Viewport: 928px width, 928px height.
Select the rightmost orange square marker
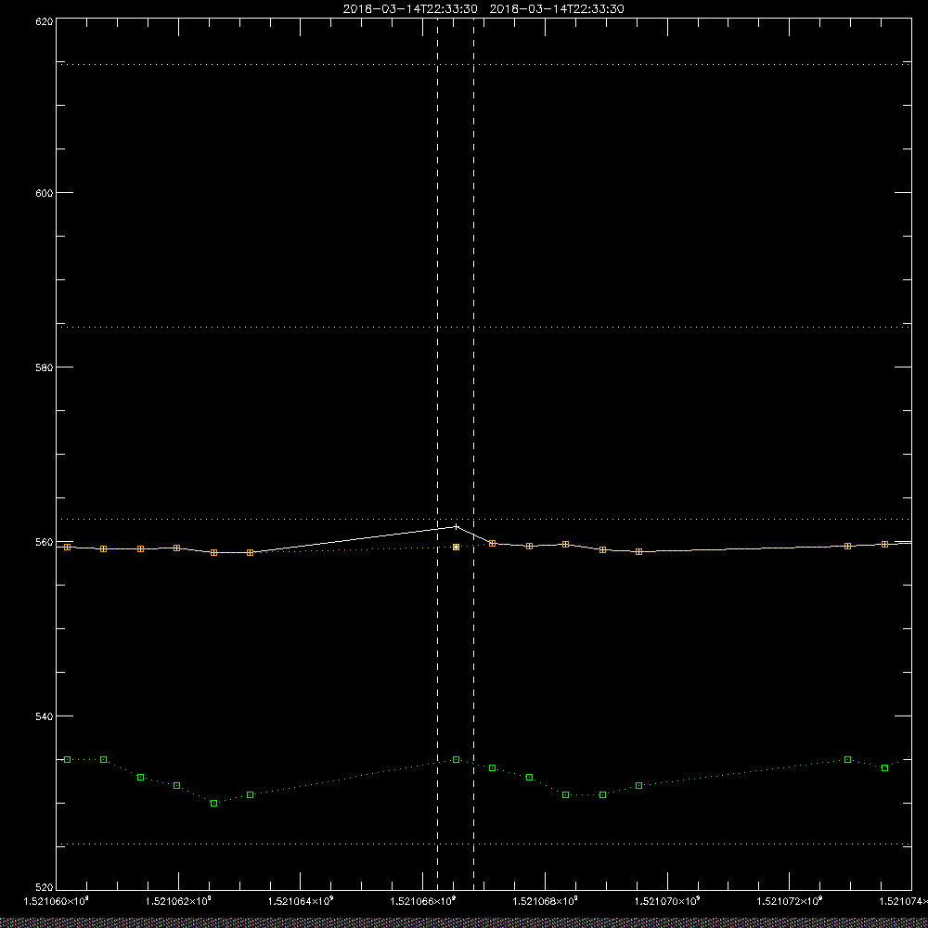pos(884,544)
